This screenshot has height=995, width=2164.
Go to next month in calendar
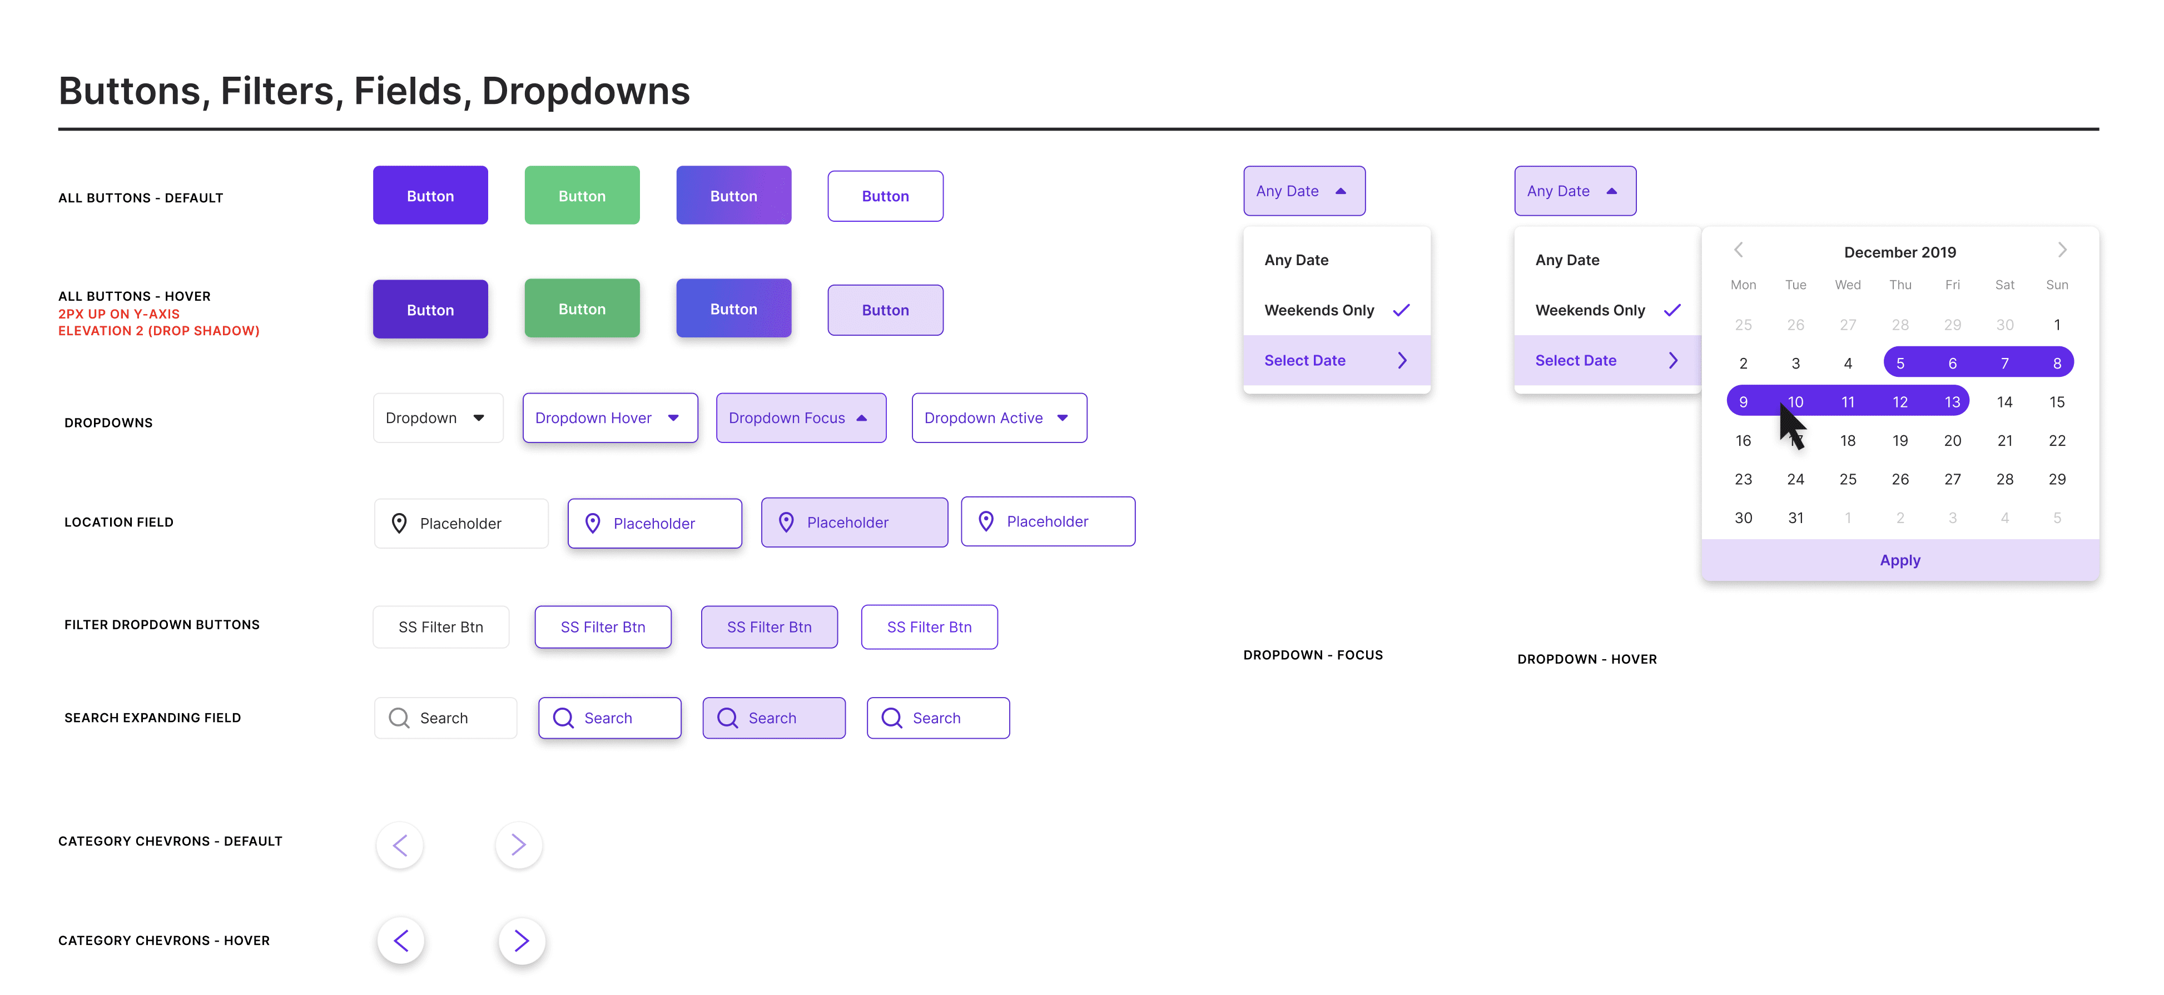pos(2062,250)
